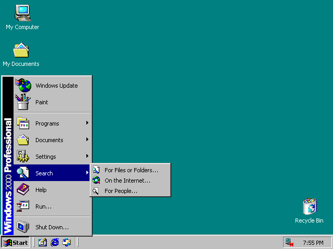333x249 pixels.
Task: Choose Windows Update from Start menu
Action: [52, 85]
